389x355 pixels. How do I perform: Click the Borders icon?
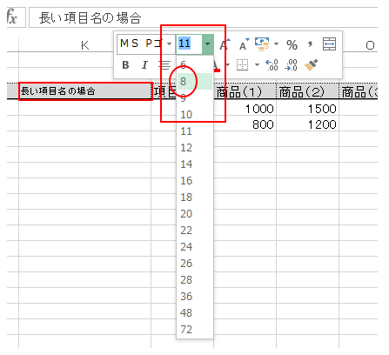point(243,65)
